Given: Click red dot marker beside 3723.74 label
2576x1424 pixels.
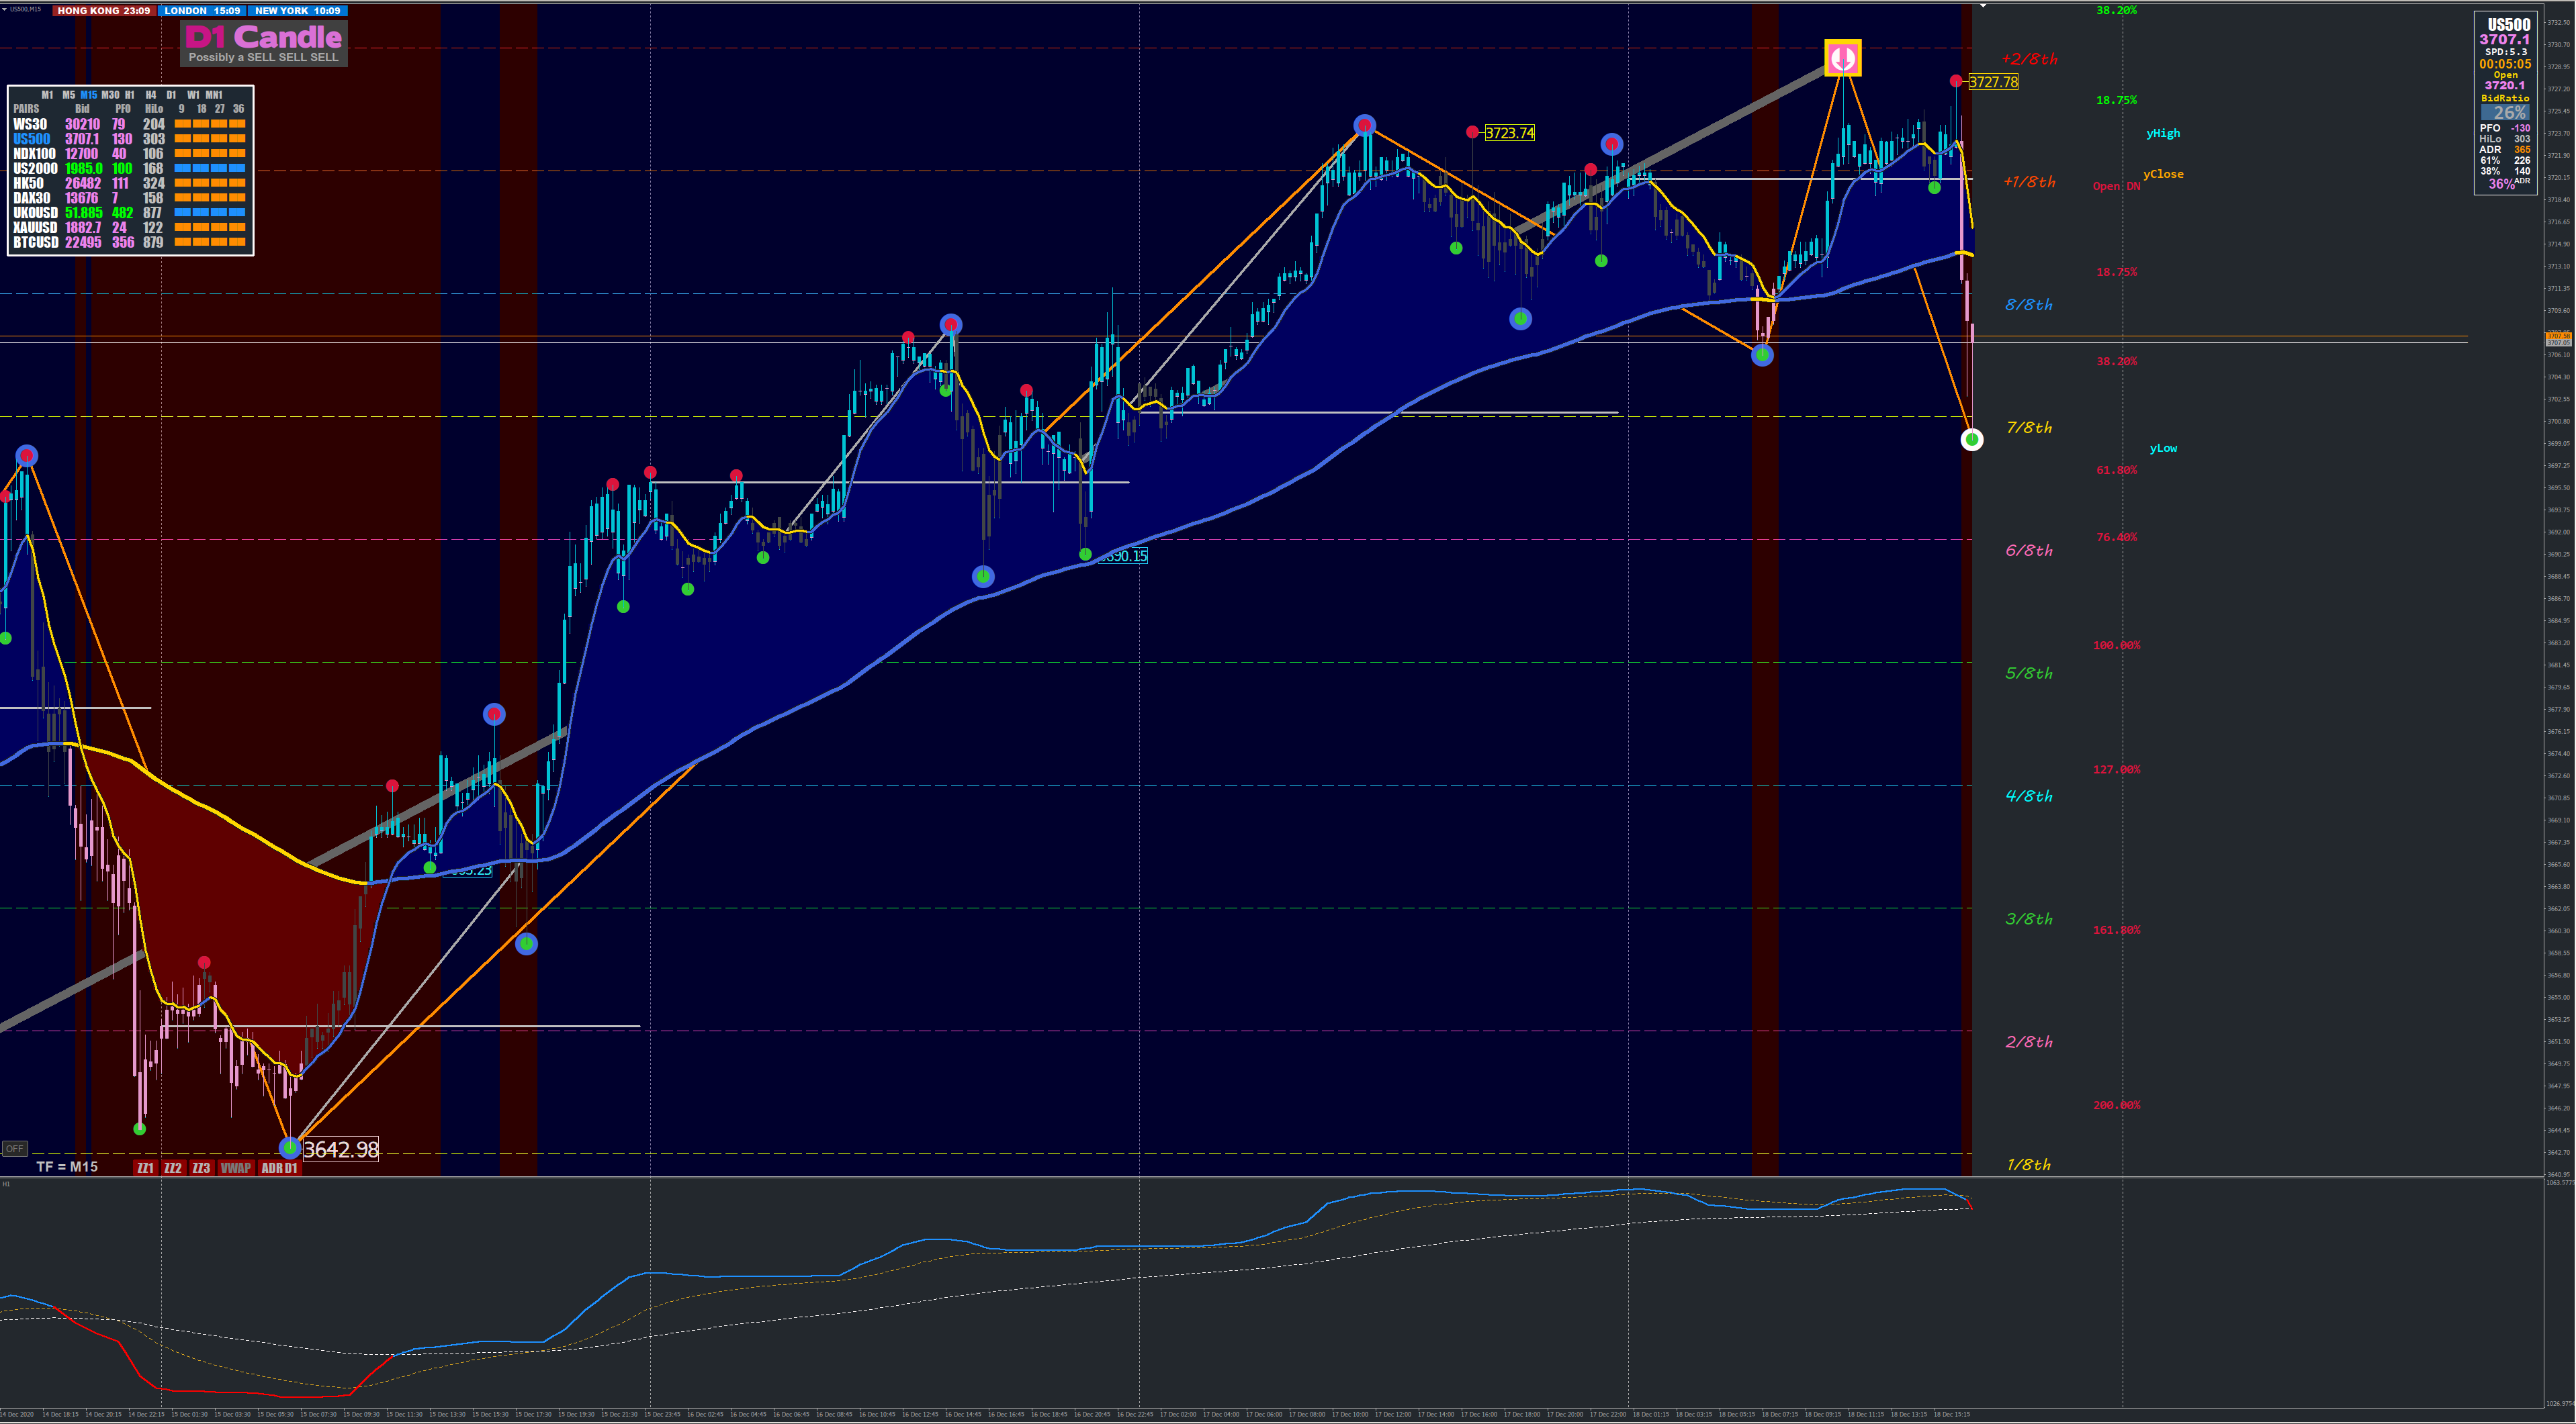Looking at the screenshot, I should (x=1472, y=132).
